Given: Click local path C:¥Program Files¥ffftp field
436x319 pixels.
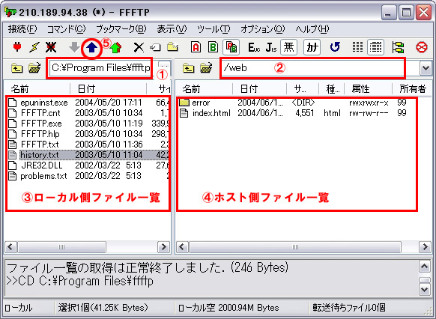Looking at the screenshot, I should tap(100, 68).
